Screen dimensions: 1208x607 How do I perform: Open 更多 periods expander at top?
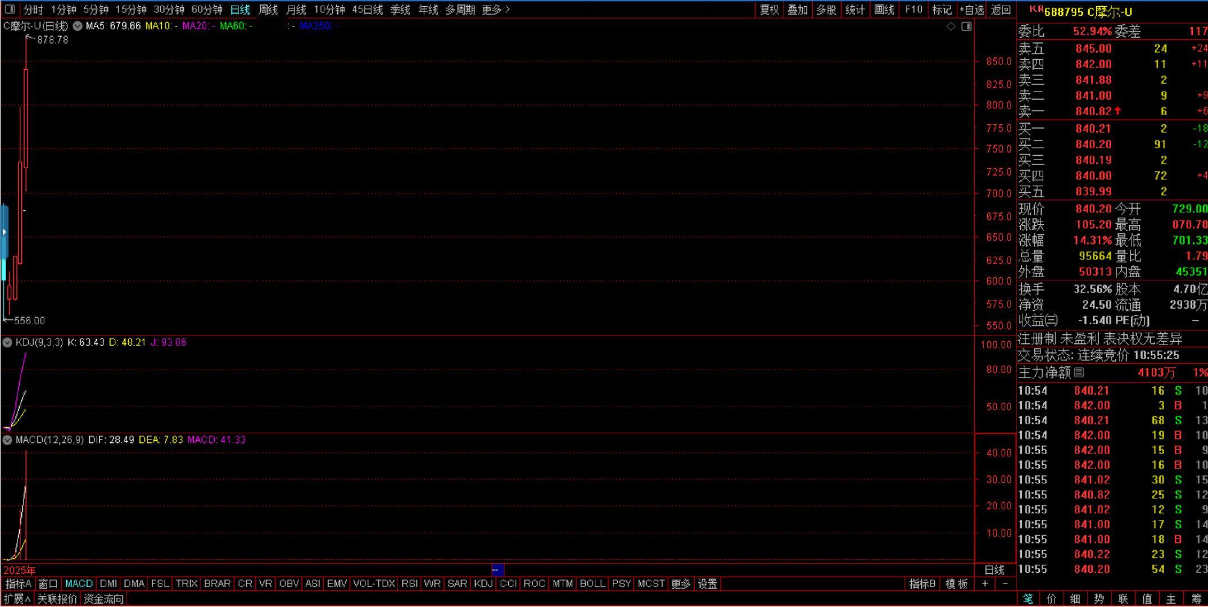(x=496, y=10)
